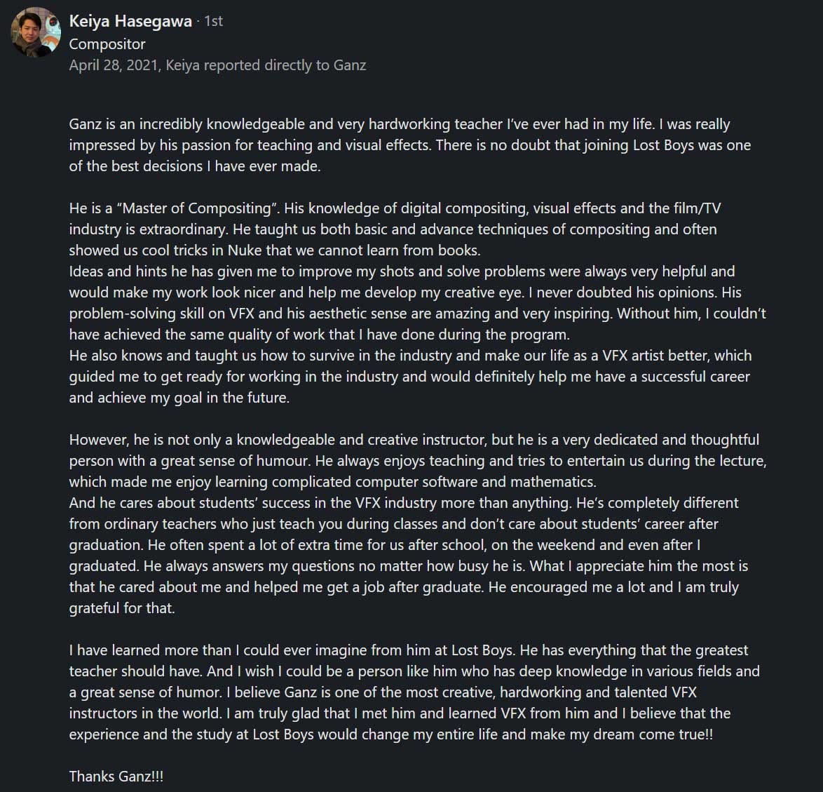Click the line starting "And he cares about"
The height and width of the screenshot is (792, 823).
[x=403, y=503]
